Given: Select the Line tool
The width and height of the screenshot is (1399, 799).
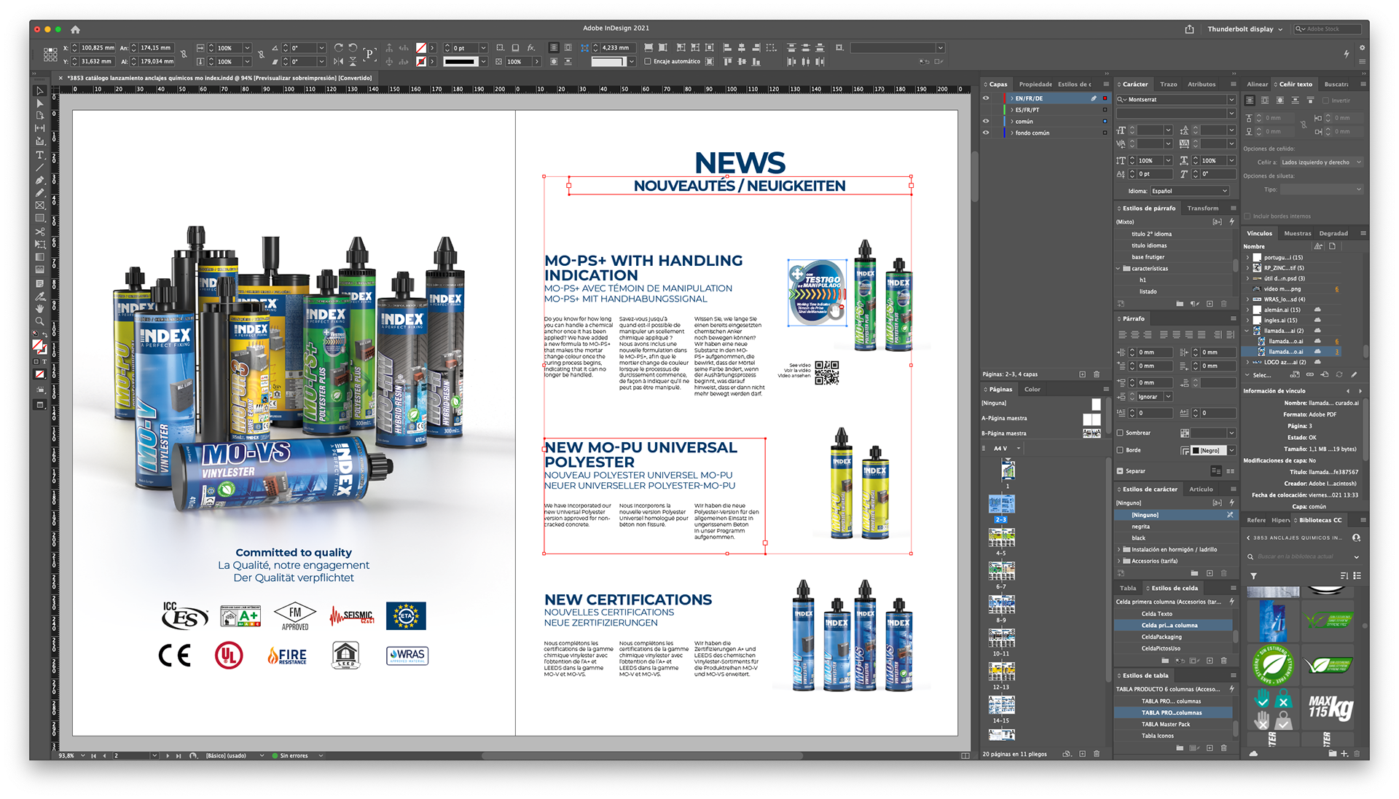Looking at the screenshot, I should click(x=40, y=168).
